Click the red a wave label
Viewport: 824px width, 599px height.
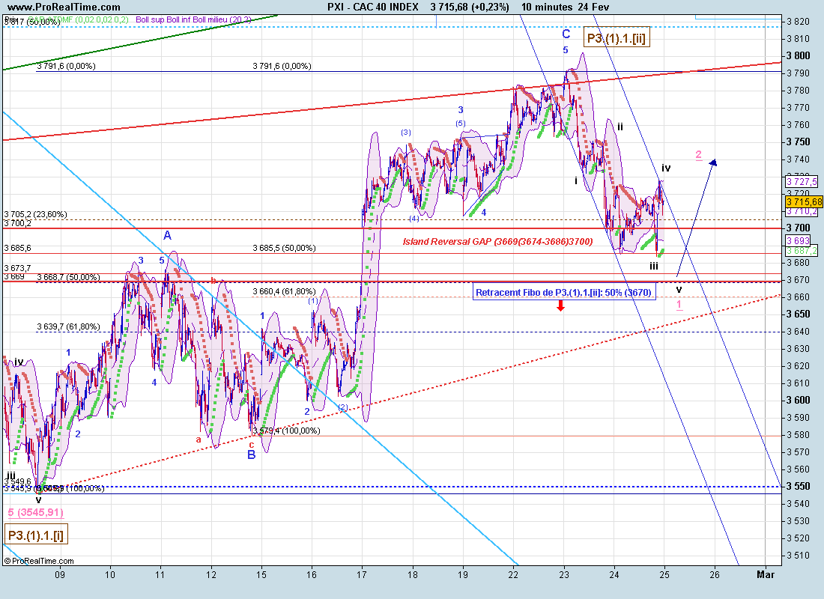pyautogui.click(x=198, y=440)
